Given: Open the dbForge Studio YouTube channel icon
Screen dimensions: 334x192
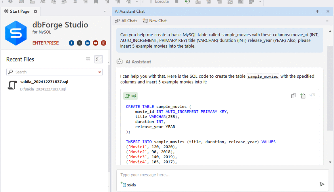Looking at the screenshot, I should (x=95, y=43).
